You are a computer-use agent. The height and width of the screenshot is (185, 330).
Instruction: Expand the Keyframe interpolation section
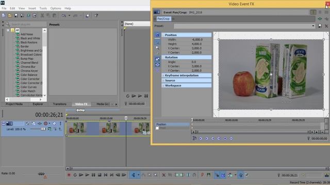pos(163,76)
